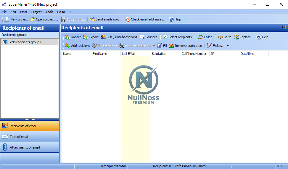Click the New project button
Screen dimensions: 288x169
(16, 19)
